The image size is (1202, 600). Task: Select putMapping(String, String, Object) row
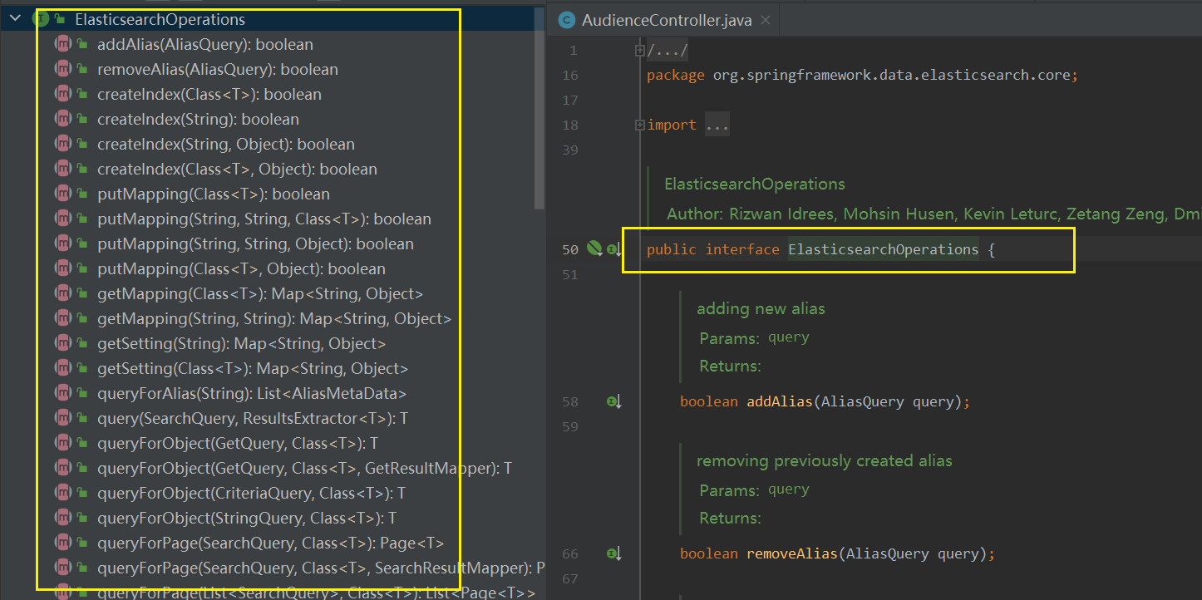[x=255, y=243]
